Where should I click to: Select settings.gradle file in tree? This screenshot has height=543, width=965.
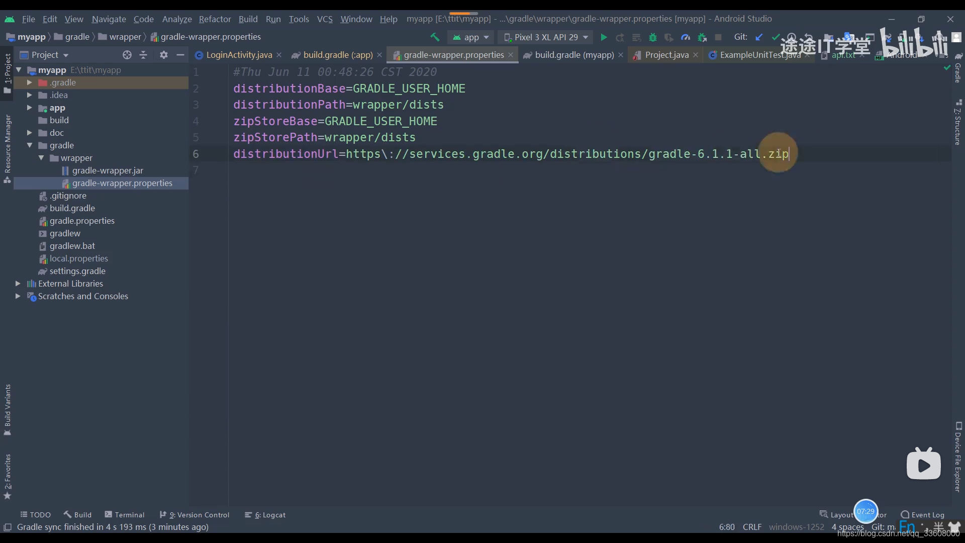click(77, 271)
